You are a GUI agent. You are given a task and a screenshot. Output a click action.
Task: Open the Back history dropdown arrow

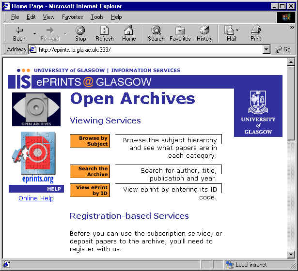pos(34,33)
